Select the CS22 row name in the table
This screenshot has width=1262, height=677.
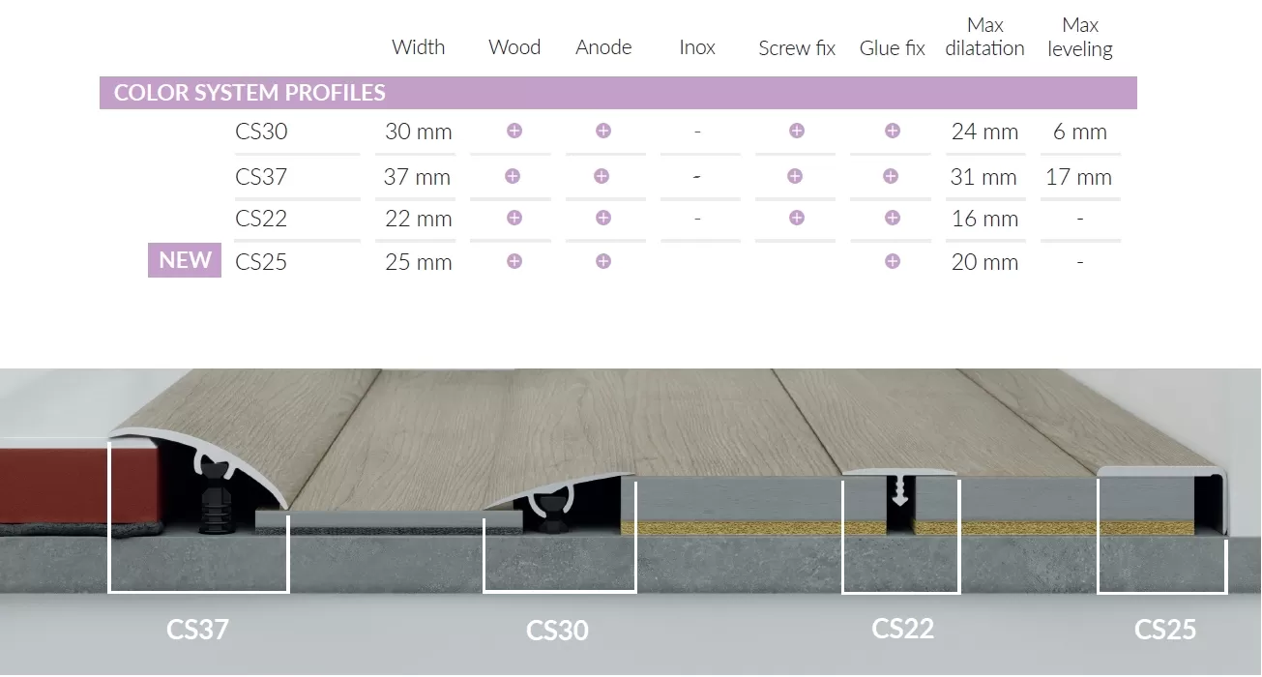click(x=261, y=219)
